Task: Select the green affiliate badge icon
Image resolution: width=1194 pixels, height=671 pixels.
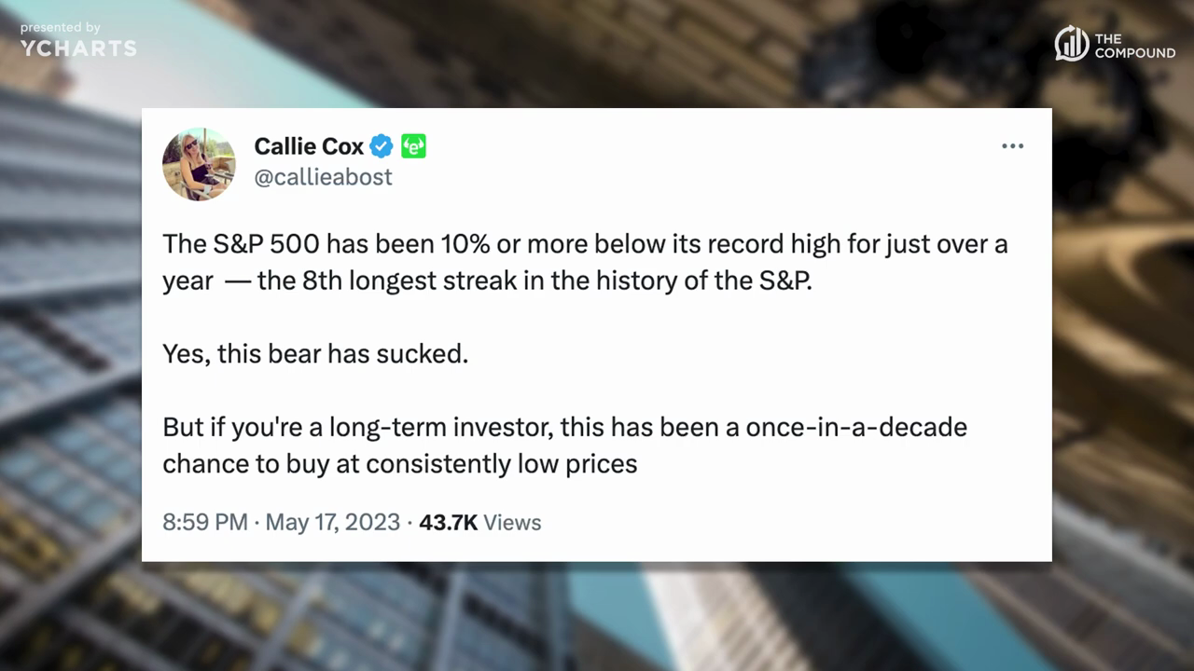Action: (413, 146)
